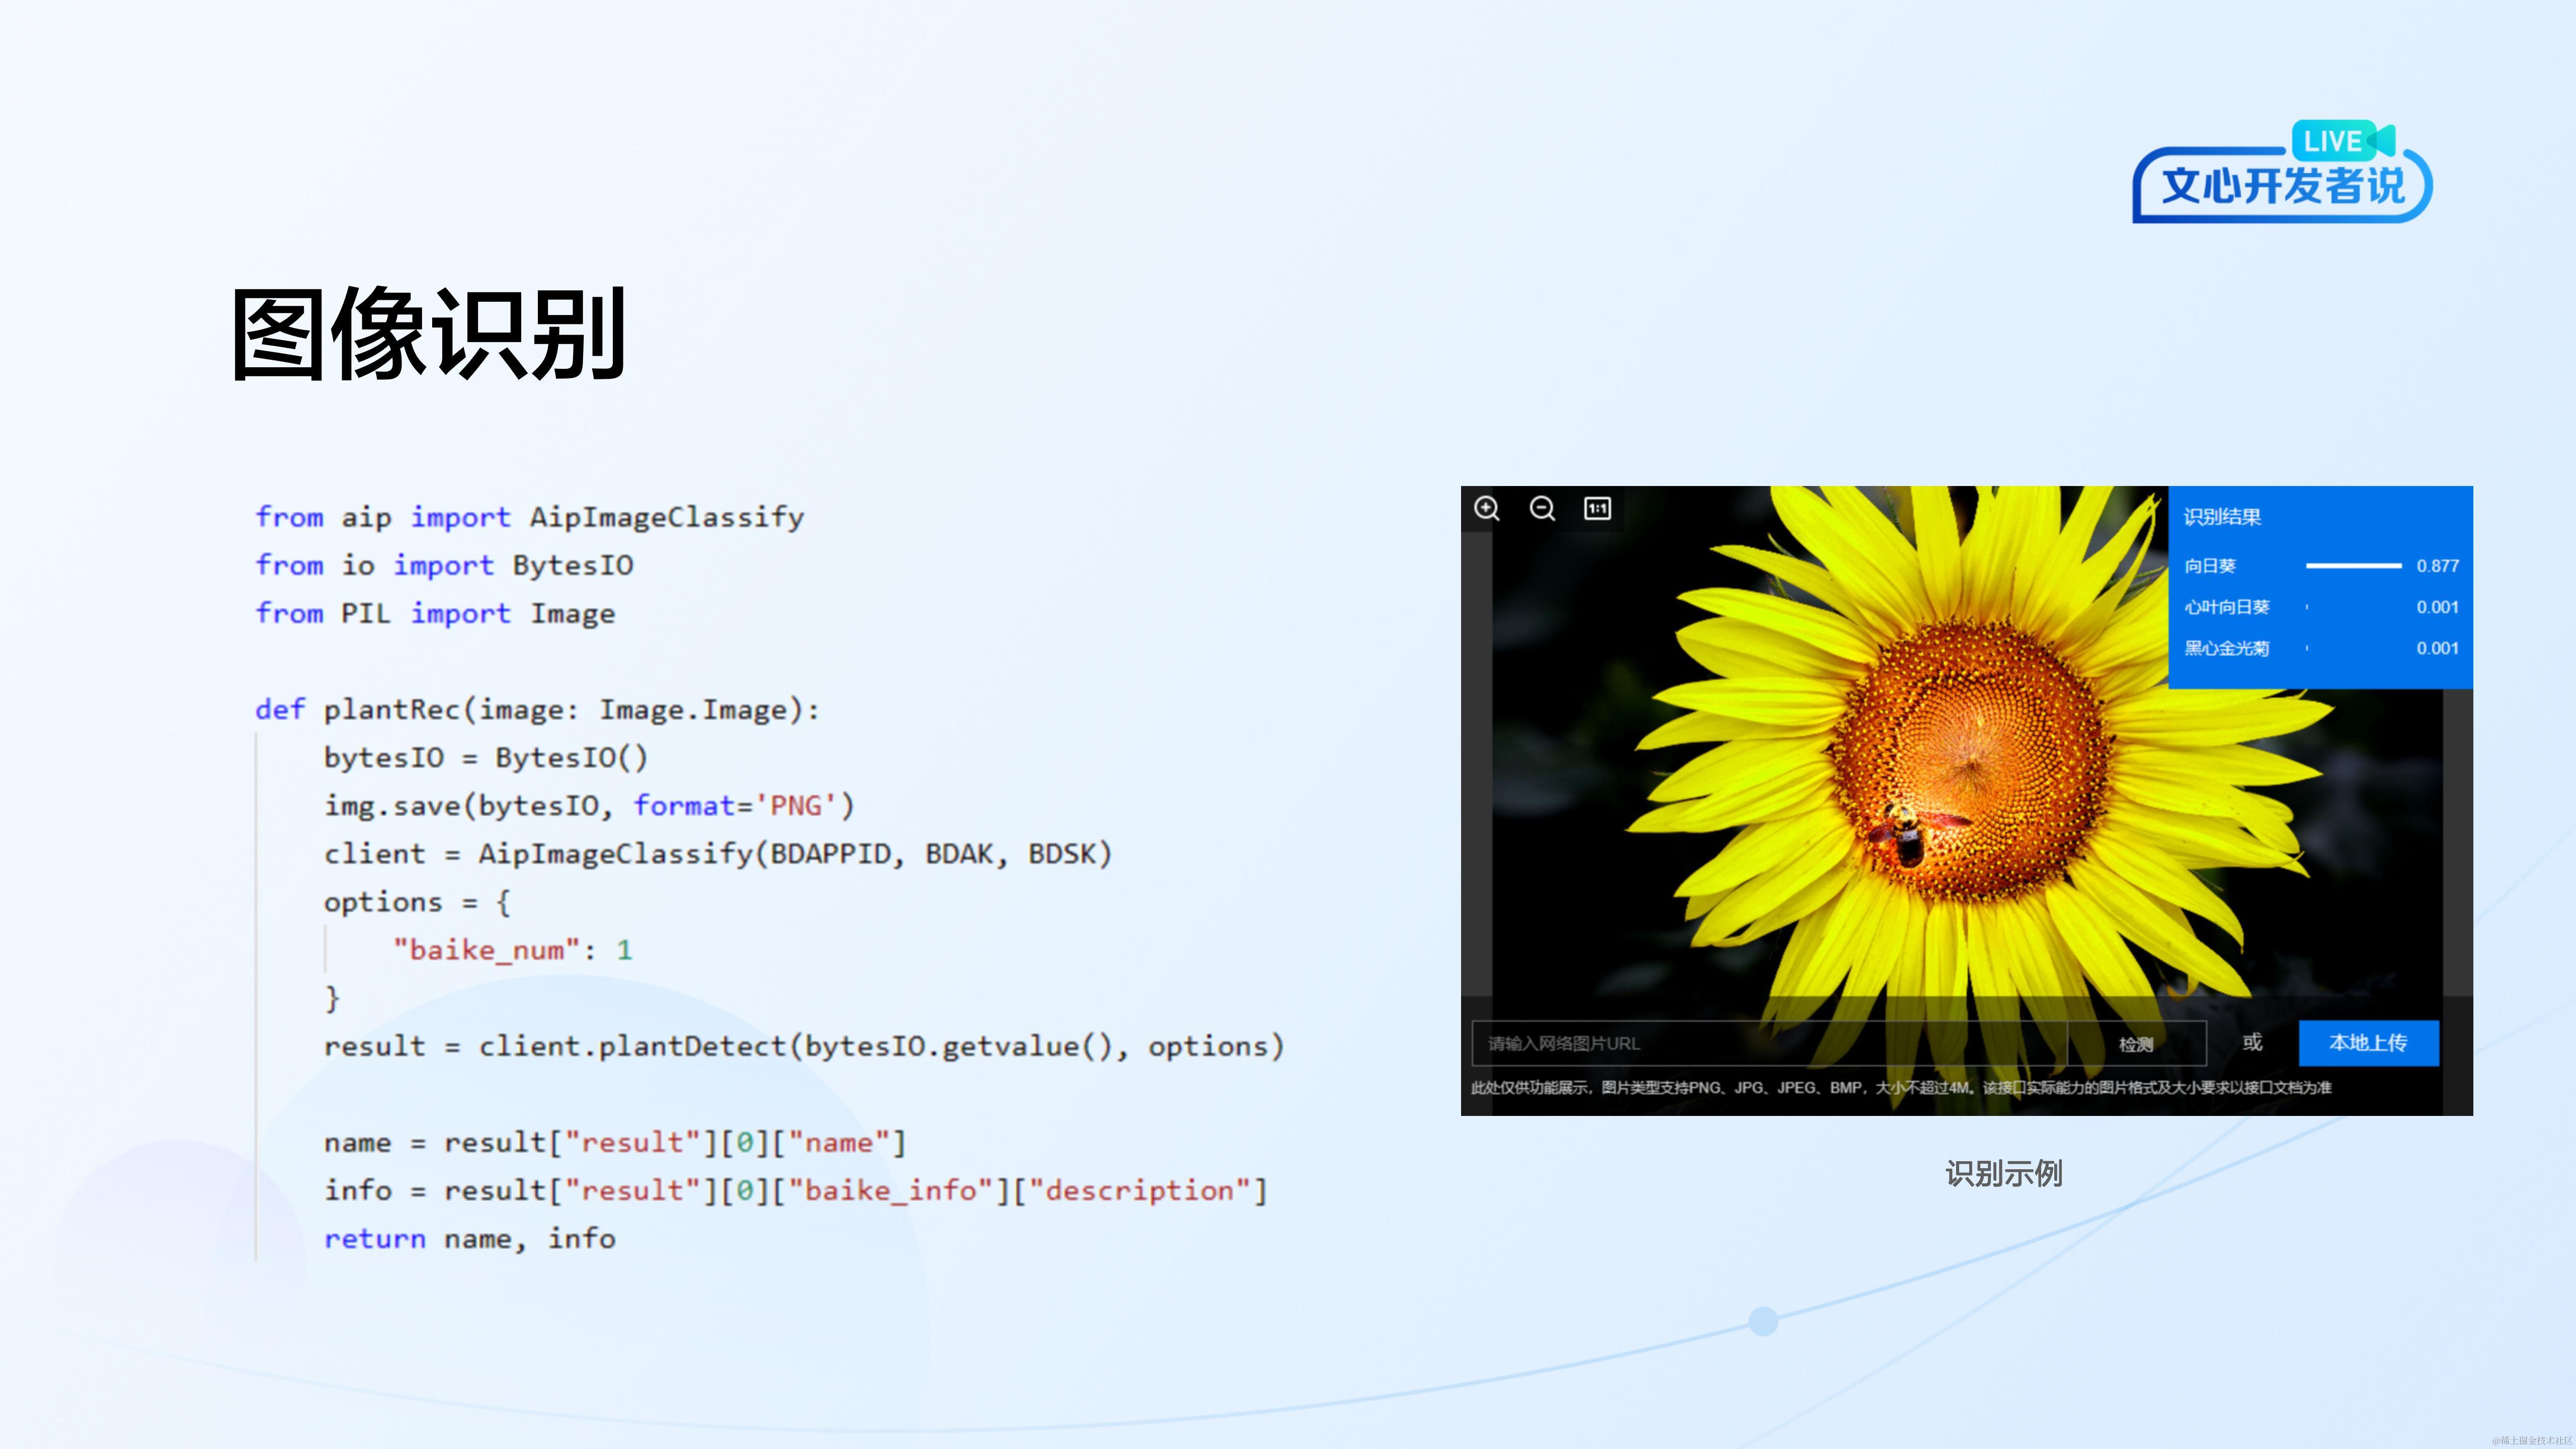This screenshot has height=1449, width=2576.
Task: Click the zoom out magnifier icon
Action: tap(1542, 508)
